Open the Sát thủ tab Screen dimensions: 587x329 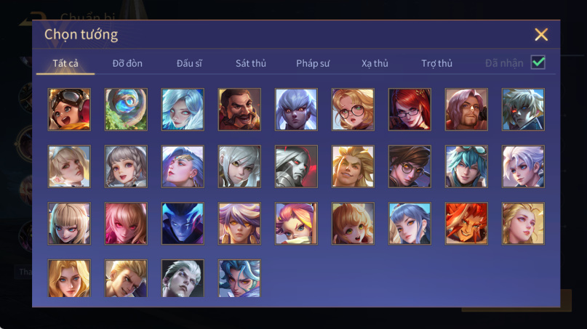click(x=251, y=63)
